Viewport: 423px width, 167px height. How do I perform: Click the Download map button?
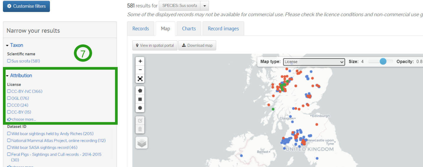[197, 45]
